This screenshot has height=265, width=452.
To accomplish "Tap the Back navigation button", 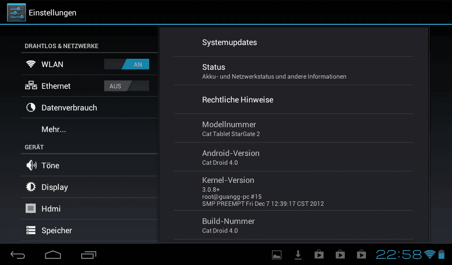I will [x=18, y=255].
